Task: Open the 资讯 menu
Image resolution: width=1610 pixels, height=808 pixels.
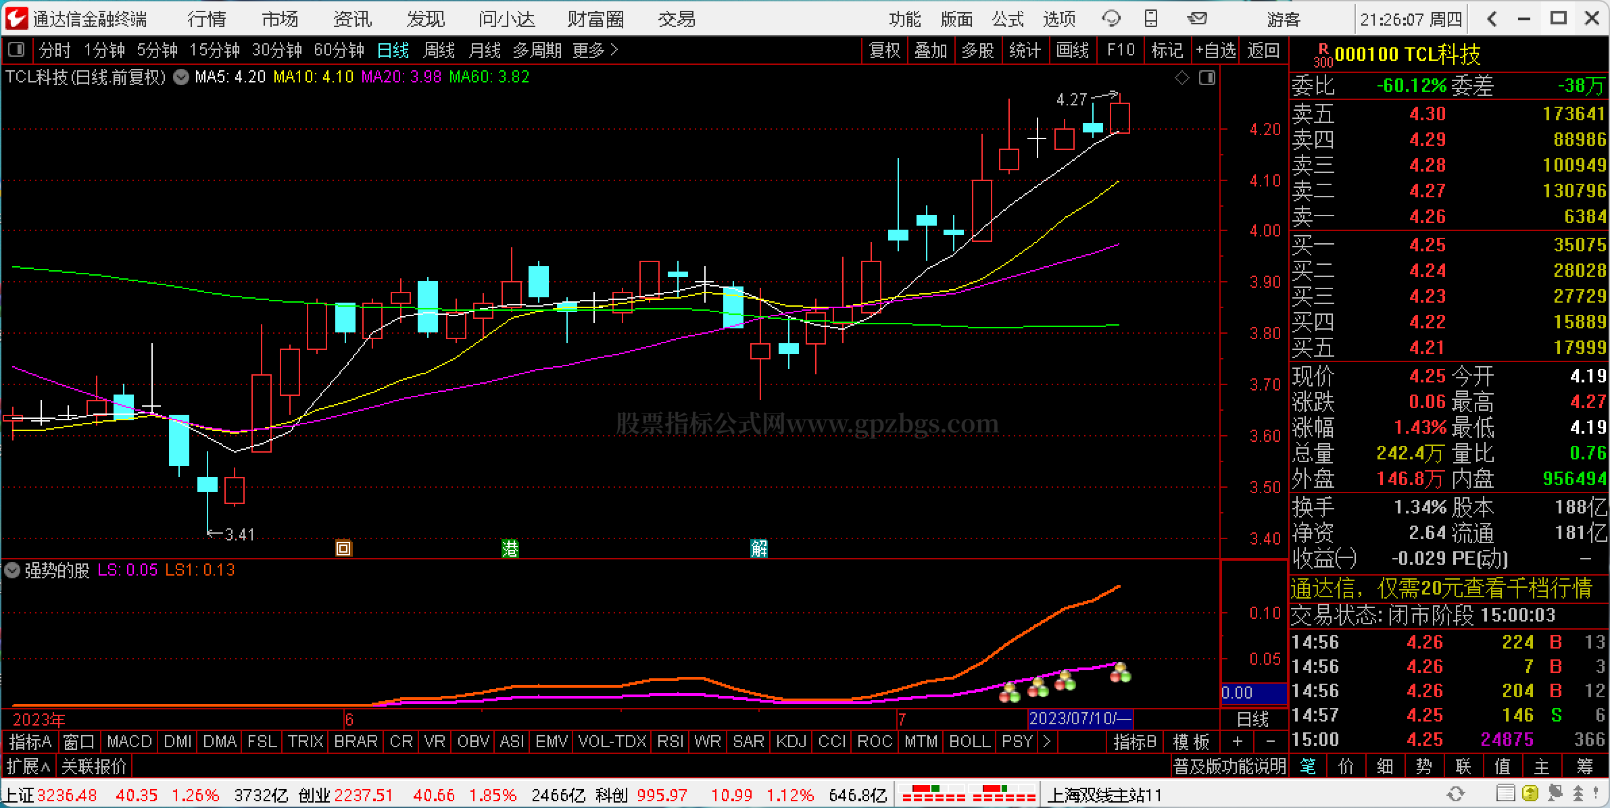Action: [x=353, y=19]
